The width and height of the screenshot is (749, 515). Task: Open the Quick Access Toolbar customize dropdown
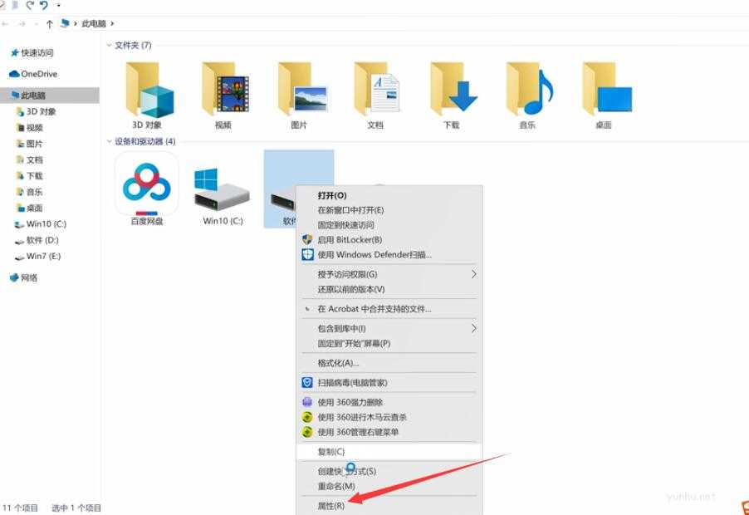point(58,7)
